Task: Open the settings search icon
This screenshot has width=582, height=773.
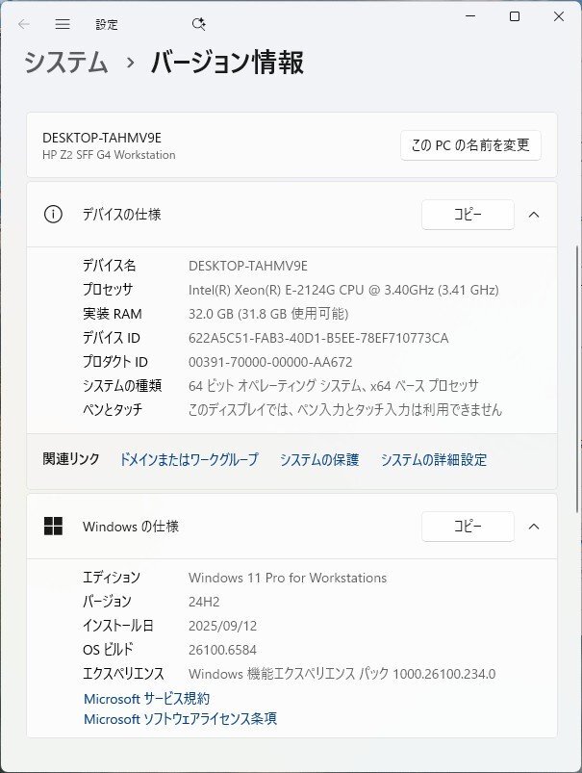Action: pos(198,24)
